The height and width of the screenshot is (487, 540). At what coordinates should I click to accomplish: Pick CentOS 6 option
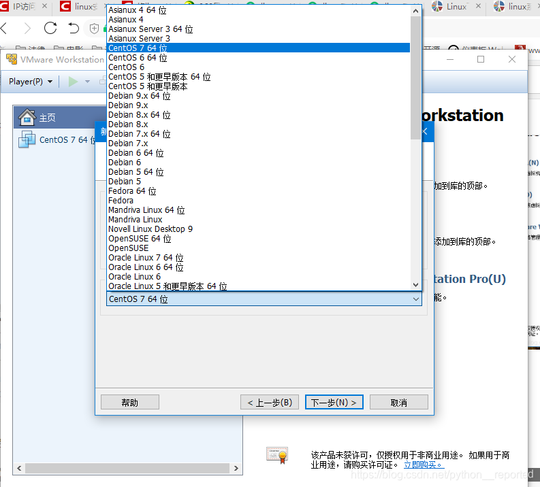tap(258, 67)
